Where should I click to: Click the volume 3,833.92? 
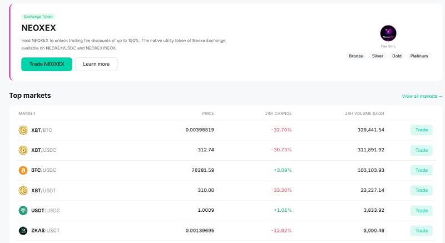click(374, 210)
